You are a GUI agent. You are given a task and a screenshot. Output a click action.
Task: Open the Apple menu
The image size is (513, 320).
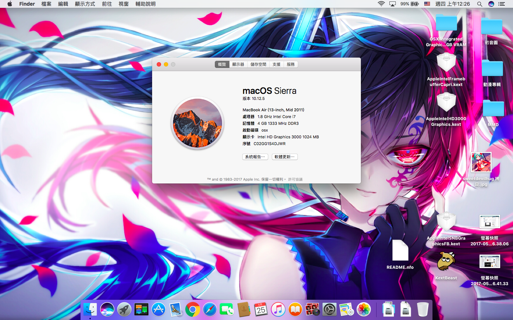tap(10, 4)
